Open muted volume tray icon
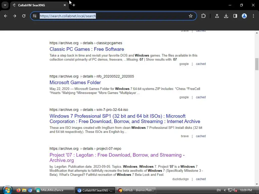The image size is (259, 194). (x=235, y=190)
